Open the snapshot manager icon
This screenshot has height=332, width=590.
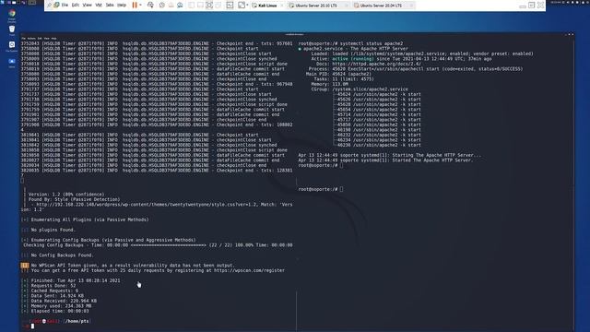click(x=180, y=6)
